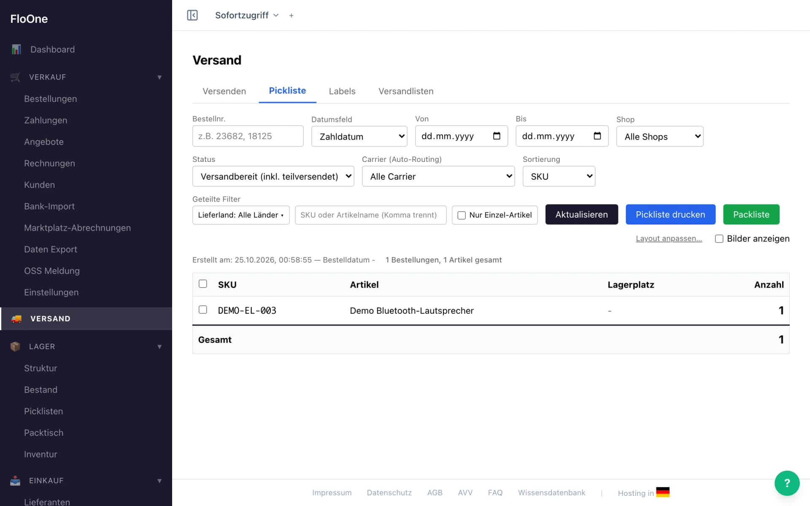Click Pickliste drucken button

670,215
